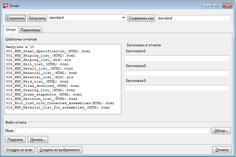The height and width of the screenshot is (157, 236).
Task: Focus the save-as name field
Action: coord(193,18)
